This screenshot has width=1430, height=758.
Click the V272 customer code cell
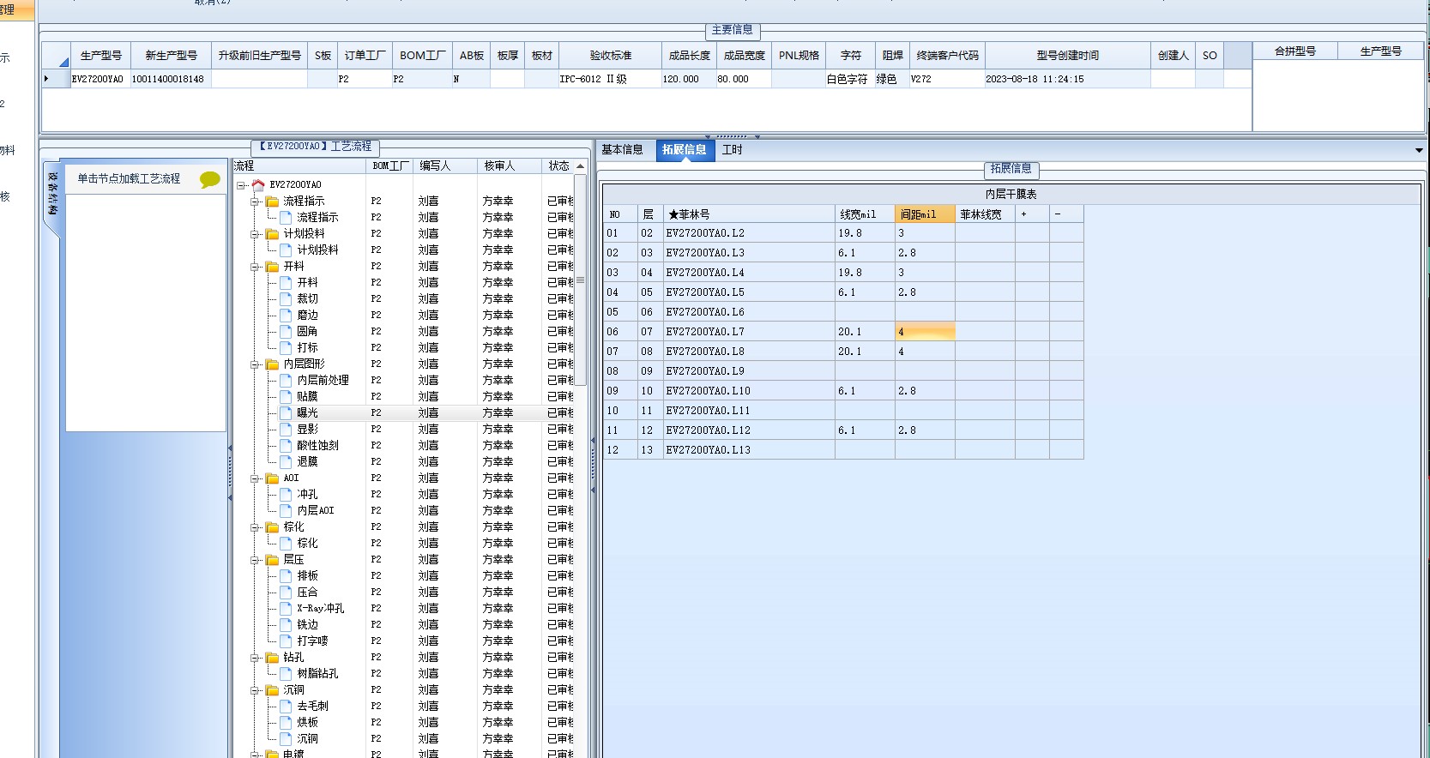click(946, 79)
